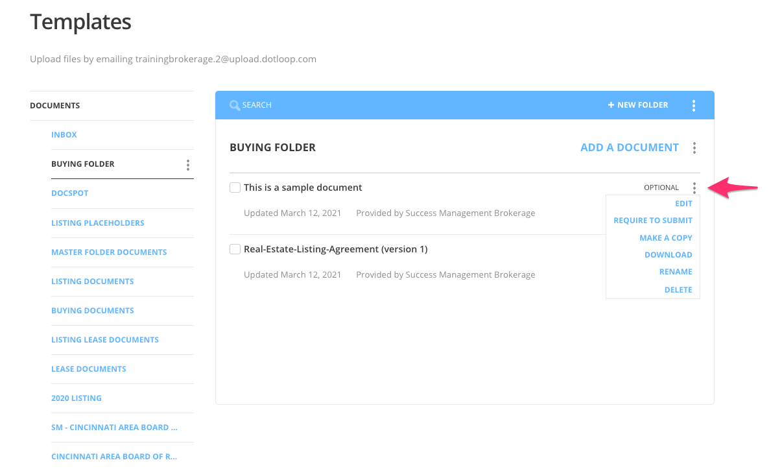The width and height of the screenshot is (782, 471).
Task: Choose REQUIRE TO SUBMIT from the context menu
Action: tap(653, 220)
